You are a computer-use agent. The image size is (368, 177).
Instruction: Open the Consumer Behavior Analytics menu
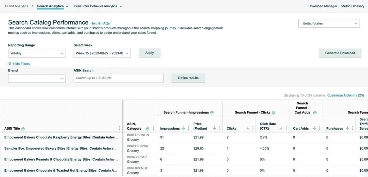pos(98,6)
